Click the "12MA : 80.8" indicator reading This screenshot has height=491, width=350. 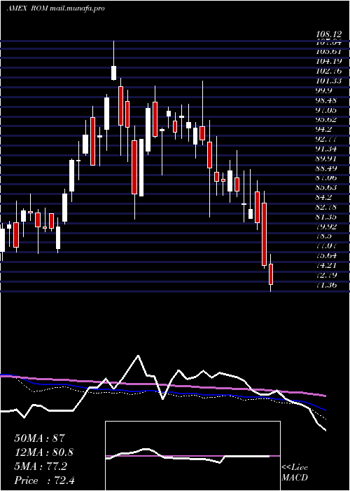pyautogui.click(x=44, y=452)
